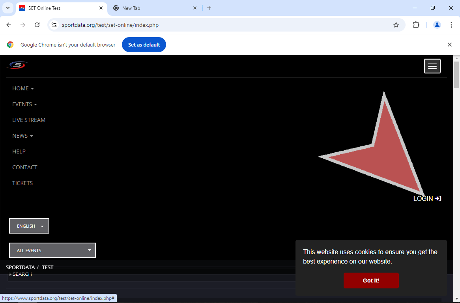
Task: Click the Sportdata logo icon
Action: coord(17,65)
